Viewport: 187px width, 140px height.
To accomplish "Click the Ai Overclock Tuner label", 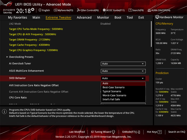I will (20, 64).
